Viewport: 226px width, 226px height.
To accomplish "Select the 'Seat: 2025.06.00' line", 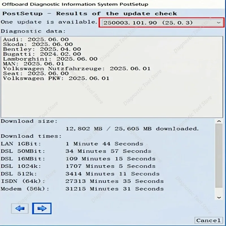I will click(36, 73).
